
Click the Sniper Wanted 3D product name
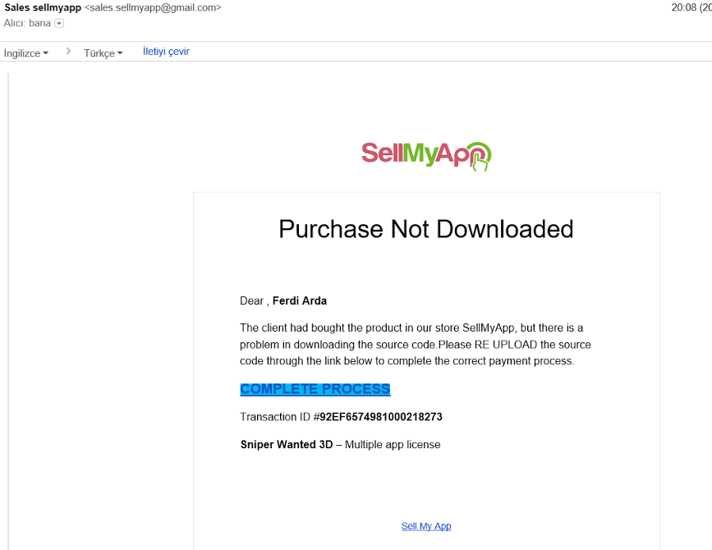tap(287, 444)
